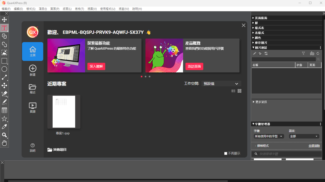The image size is (325, 182).
Task: Click the update links sync icon
Action: [266, 53]
